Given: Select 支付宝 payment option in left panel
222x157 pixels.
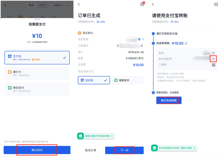Looking at the screenshot, I should pos(37,58).
